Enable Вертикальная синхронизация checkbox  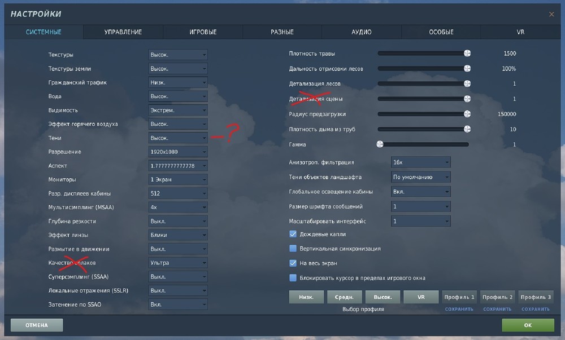click(293, 248)
